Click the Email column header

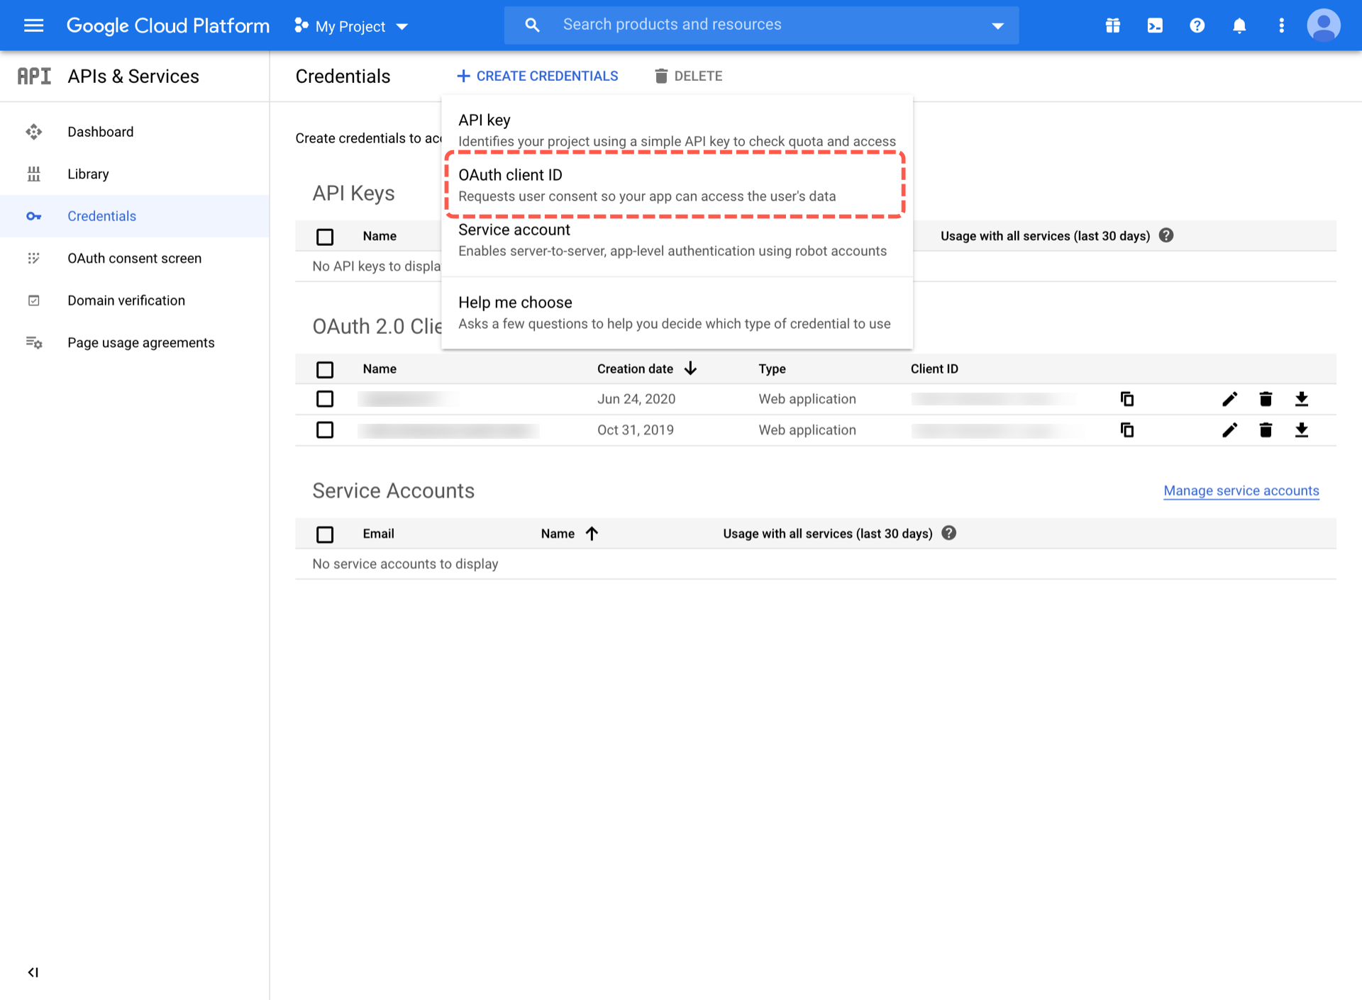tap(378, 534)
